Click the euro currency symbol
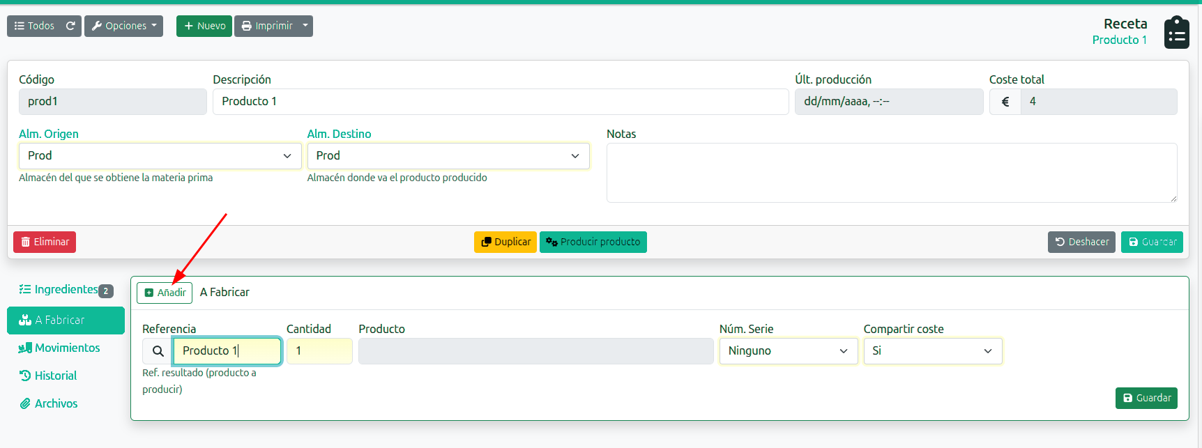The image size is (1202, 448). point(1005,102)
